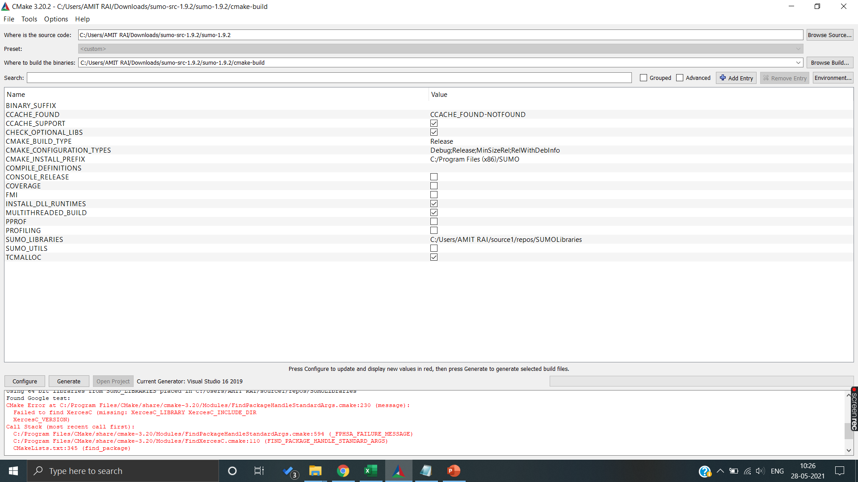
Task: Click the CMake logo in title bar
Action: tap(5, 6)
